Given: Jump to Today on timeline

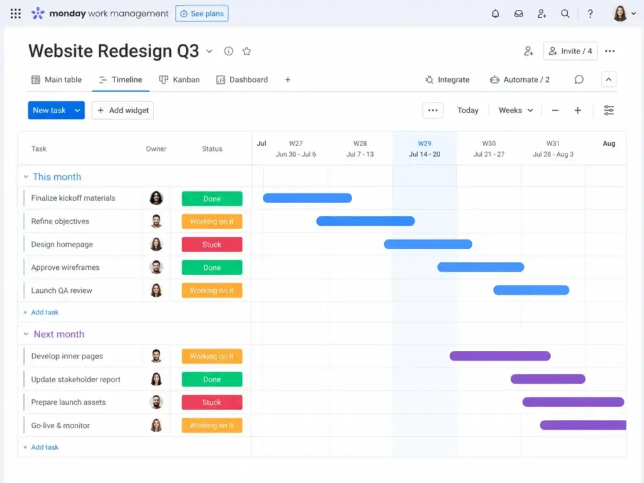Looking at the screenshot, I should pos(468,110).
